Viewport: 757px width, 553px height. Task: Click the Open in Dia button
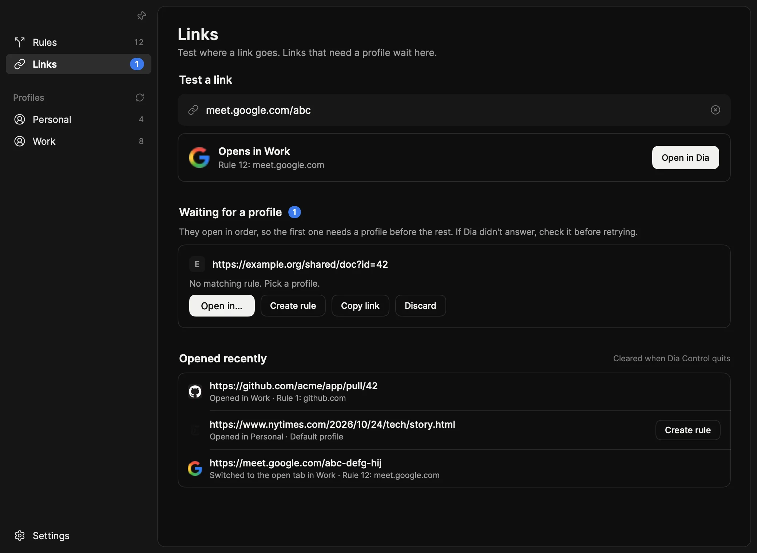(x=685, y=158)
